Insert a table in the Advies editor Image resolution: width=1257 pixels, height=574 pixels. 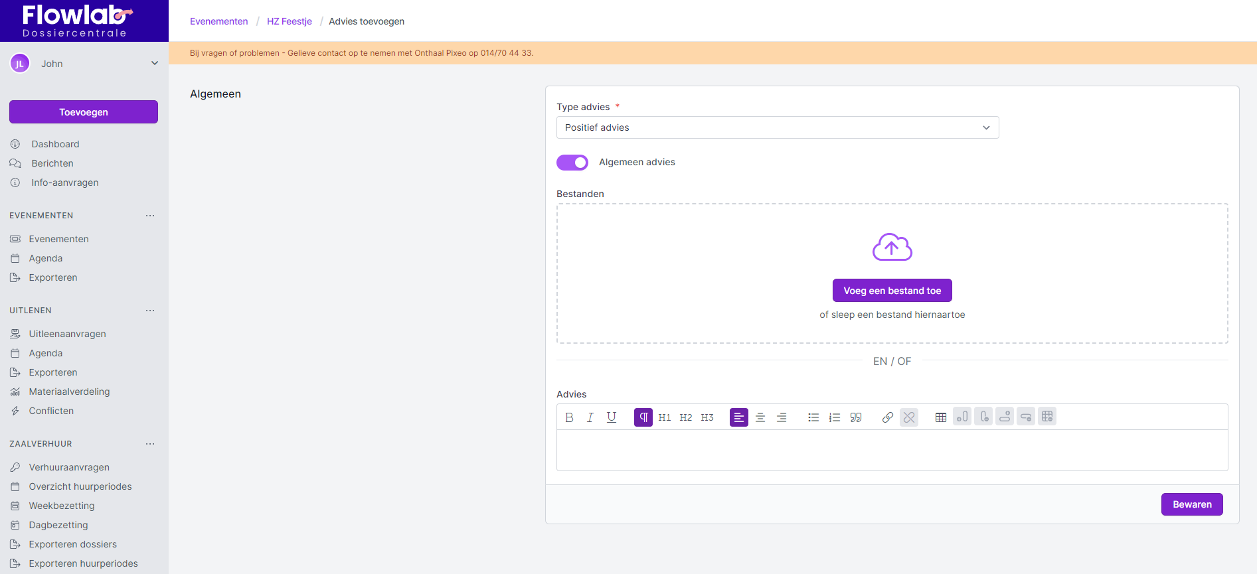(941, 417)
